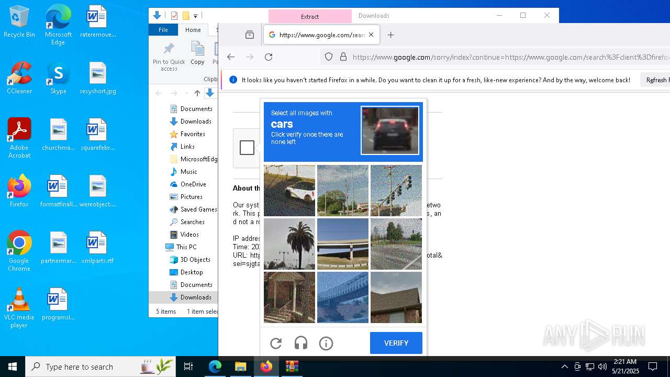
Task: Click Refresh Firefox button in notification bar
Action: coord(655,80)
